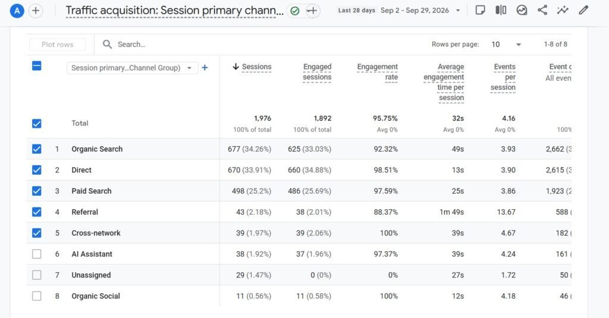
Task: Toggle the select-all header checkbox
Action: point(36,66)
